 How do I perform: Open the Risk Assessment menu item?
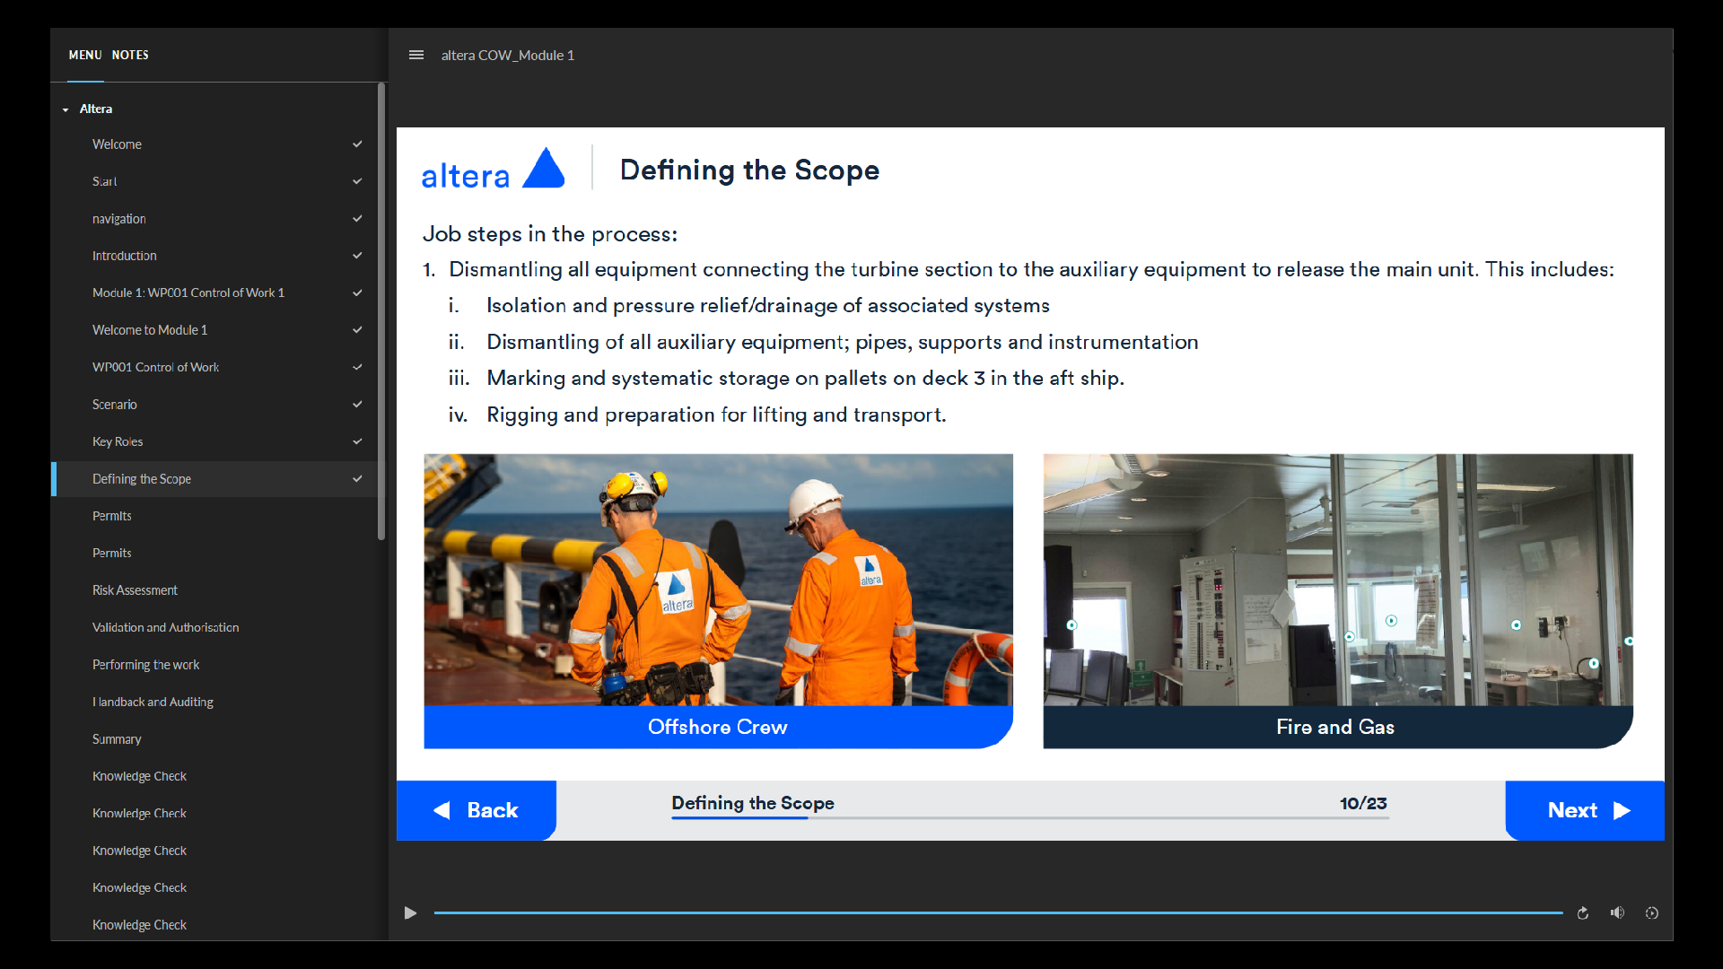pos(135,590)
